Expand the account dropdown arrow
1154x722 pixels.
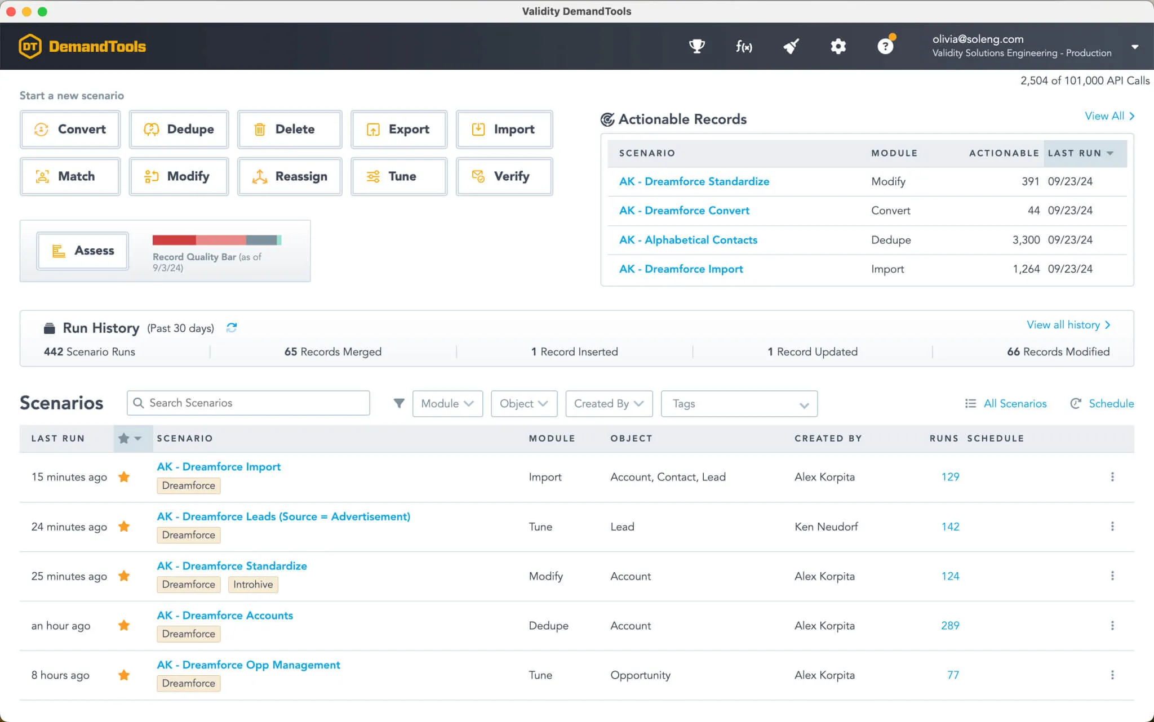click(x=1135, y=47)
